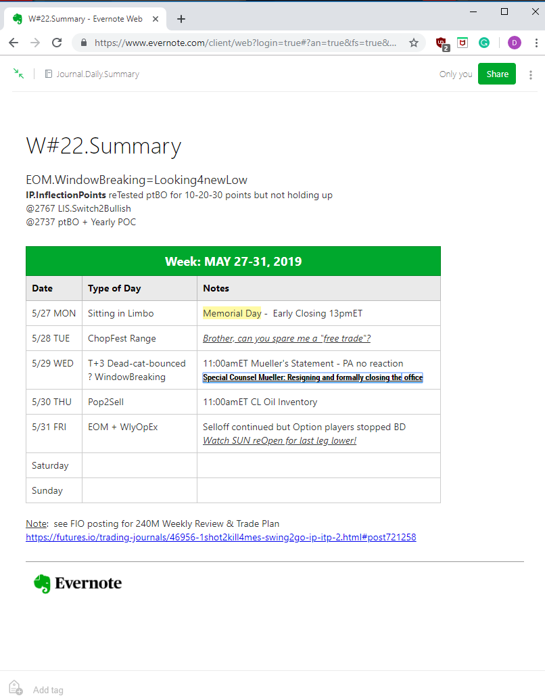Viewport: 545px width, 700px height.
Task: Click the Add tag field
Action: coord(48,690)
